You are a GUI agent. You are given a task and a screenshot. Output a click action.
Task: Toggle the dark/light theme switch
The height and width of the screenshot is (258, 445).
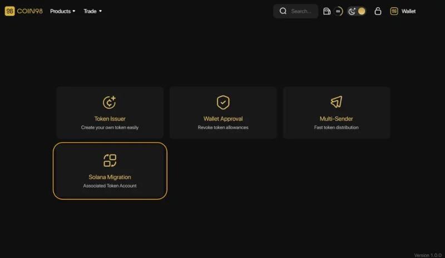357,11
